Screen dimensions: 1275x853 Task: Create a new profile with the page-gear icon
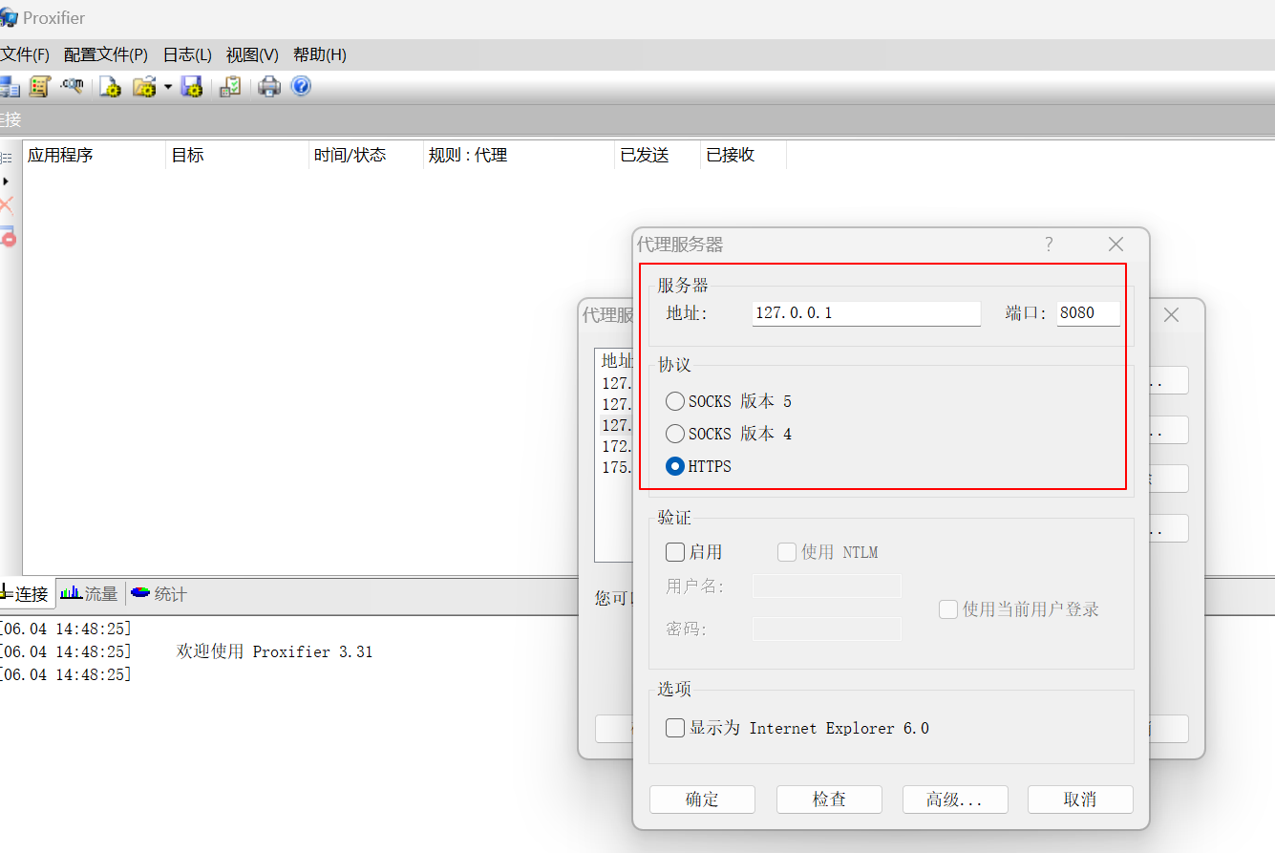point(111,87)
